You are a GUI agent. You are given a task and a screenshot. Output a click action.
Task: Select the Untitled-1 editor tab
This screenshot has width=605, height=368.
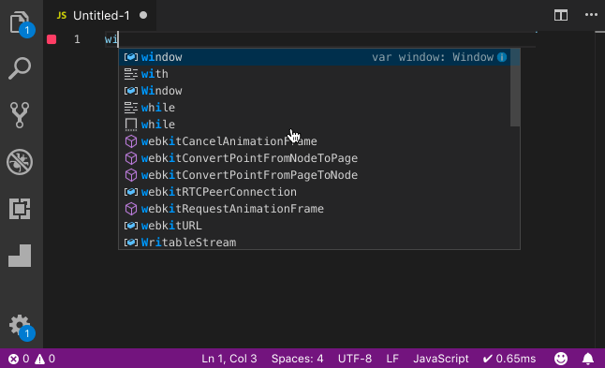click(100, 15)
